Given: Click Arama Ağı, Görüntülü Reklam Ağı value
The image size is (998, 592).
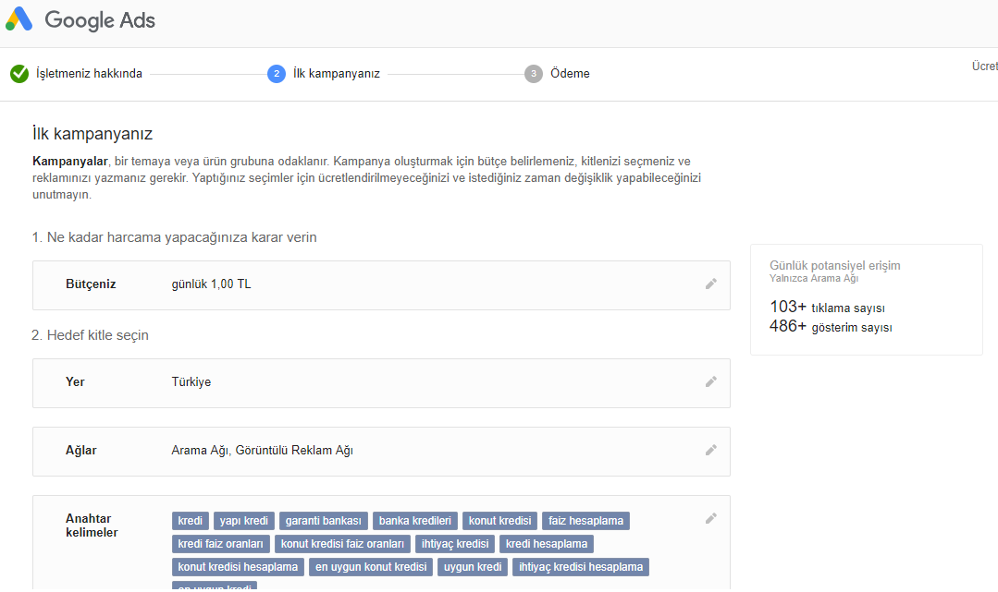Looking at the screenshot, I should (x=263, y=451).
